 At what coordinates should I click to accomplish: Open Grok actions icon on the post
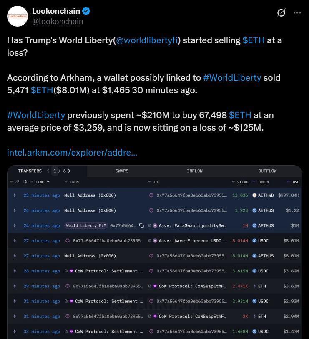pyautogui.click(x=281, y=13)
